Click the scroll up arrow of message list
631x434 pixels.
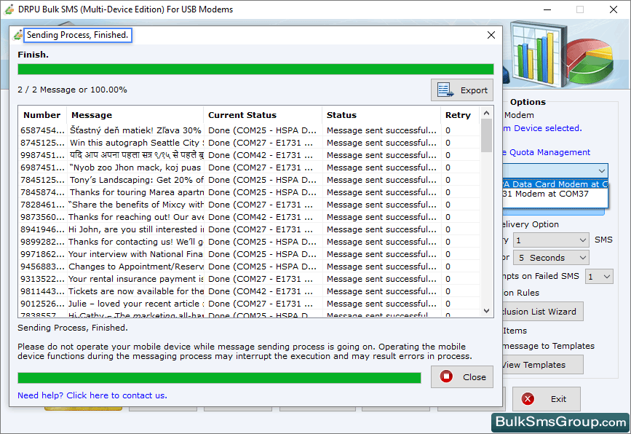pos(486,113)
